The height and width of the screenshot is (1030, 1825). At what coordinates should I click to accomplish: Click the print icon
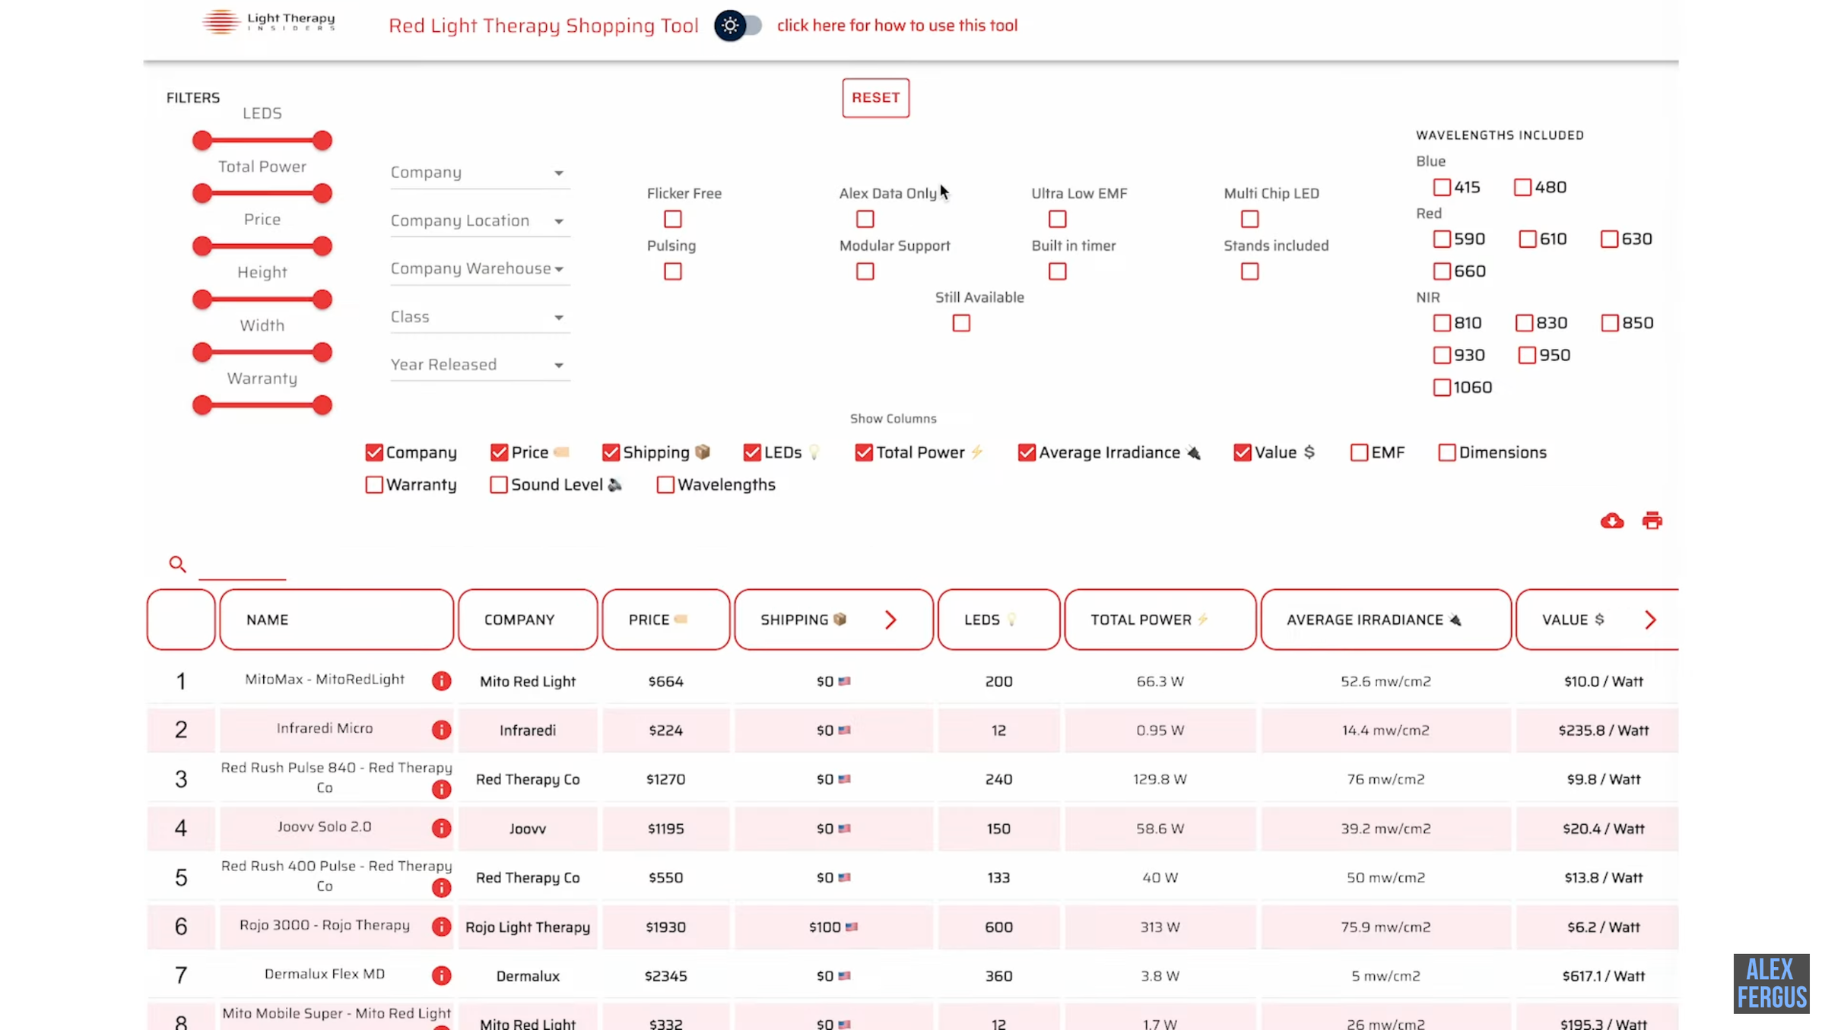pos(1652,521)
